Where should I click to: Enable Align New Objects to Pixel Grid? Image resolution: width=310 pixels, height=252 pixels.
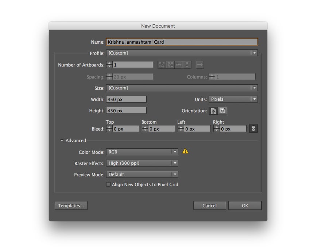pos(108,184)
